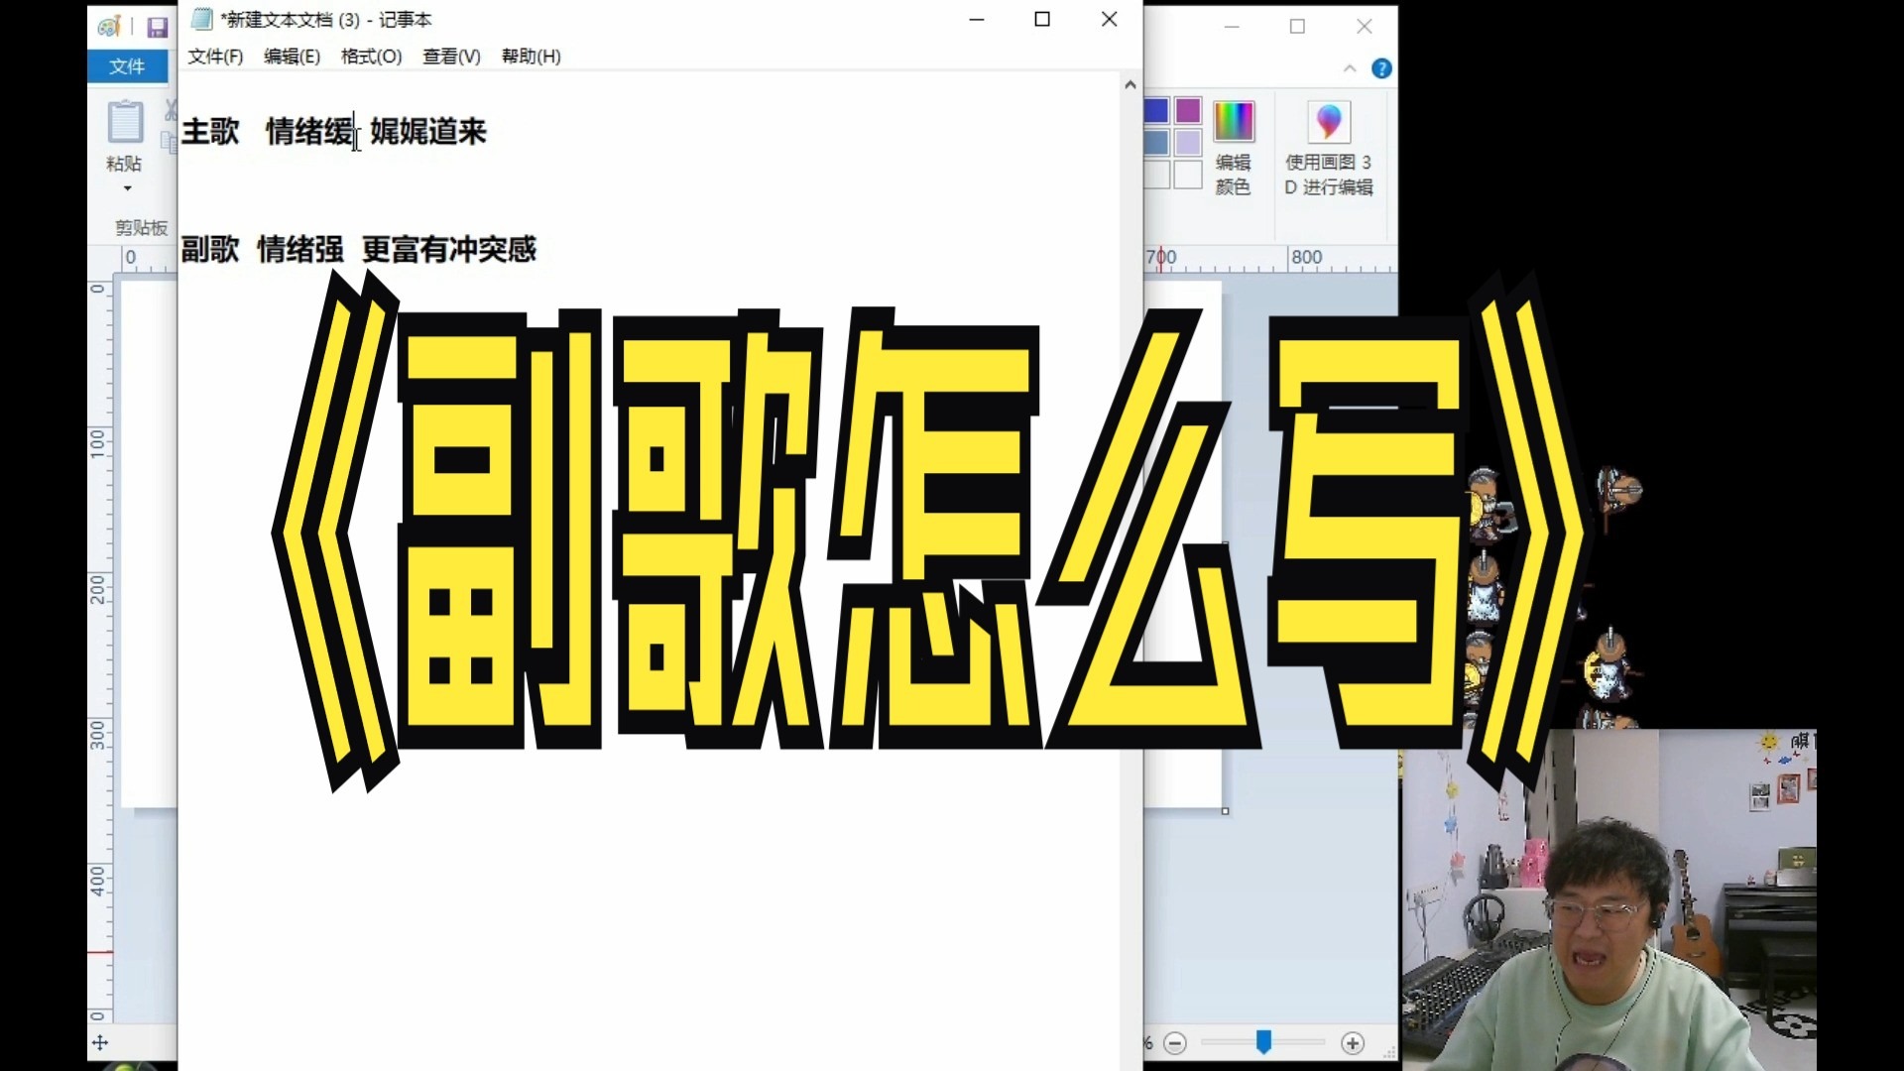Viewport: 1904px width, 1071px height.
Task: Switch to Paint's 文件 tab
Action: (127, 66)
